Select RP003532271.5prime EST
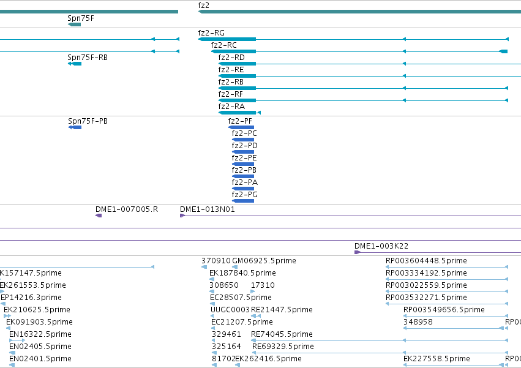This screenshot has height=368, width=521. [x=447, y=304]
